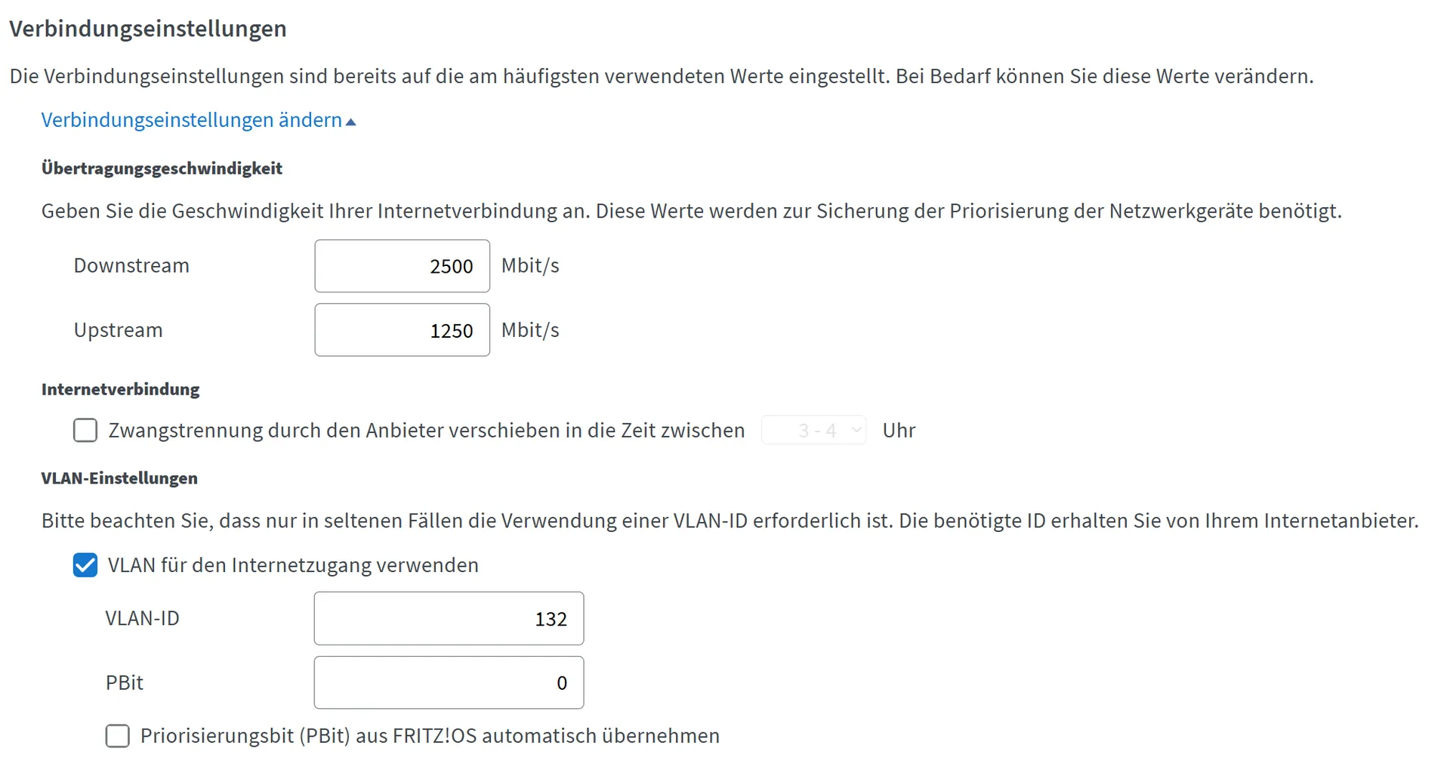1450x770 pixels.
Task: Click the collapse triangle next to Verbindungseinstellungen ändern
Action: click(350, 122)
